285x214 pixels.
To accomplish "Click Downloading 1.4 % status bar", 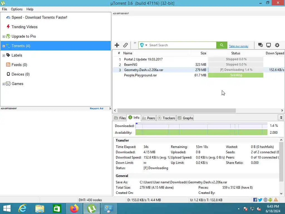I will click(x=235, y=70).
